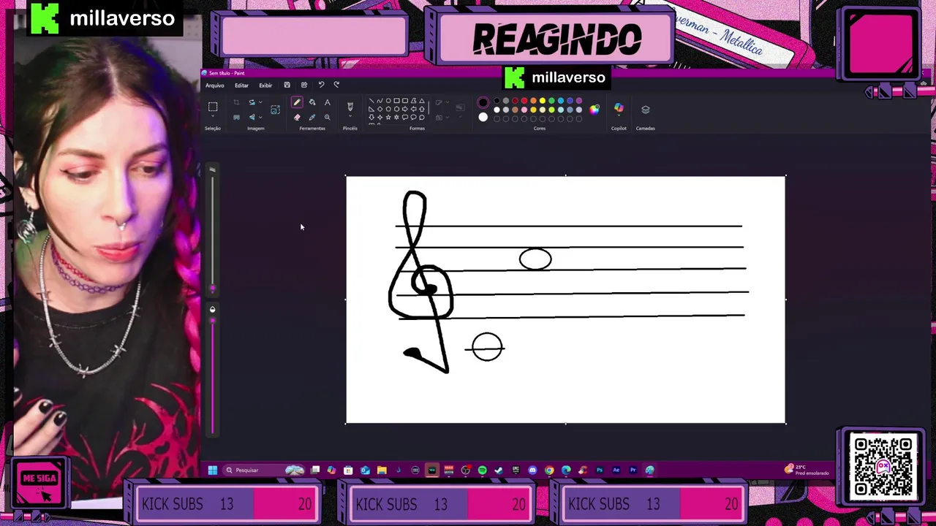Expand the Pincéis brushes dropdown

[x=350, y=115]
